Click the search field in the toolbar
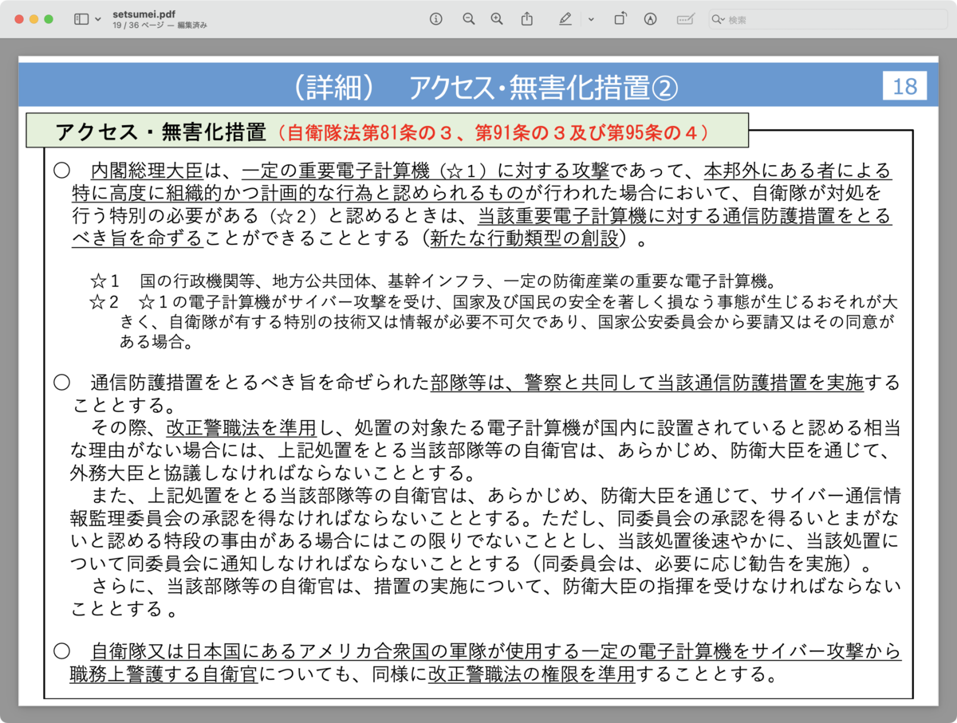This screenshot has height=723, width=957. point(827,19)
